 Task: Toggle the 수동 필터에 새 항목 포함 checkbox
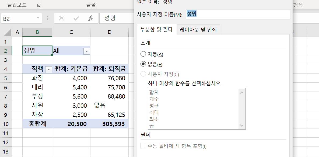(143, 146)
